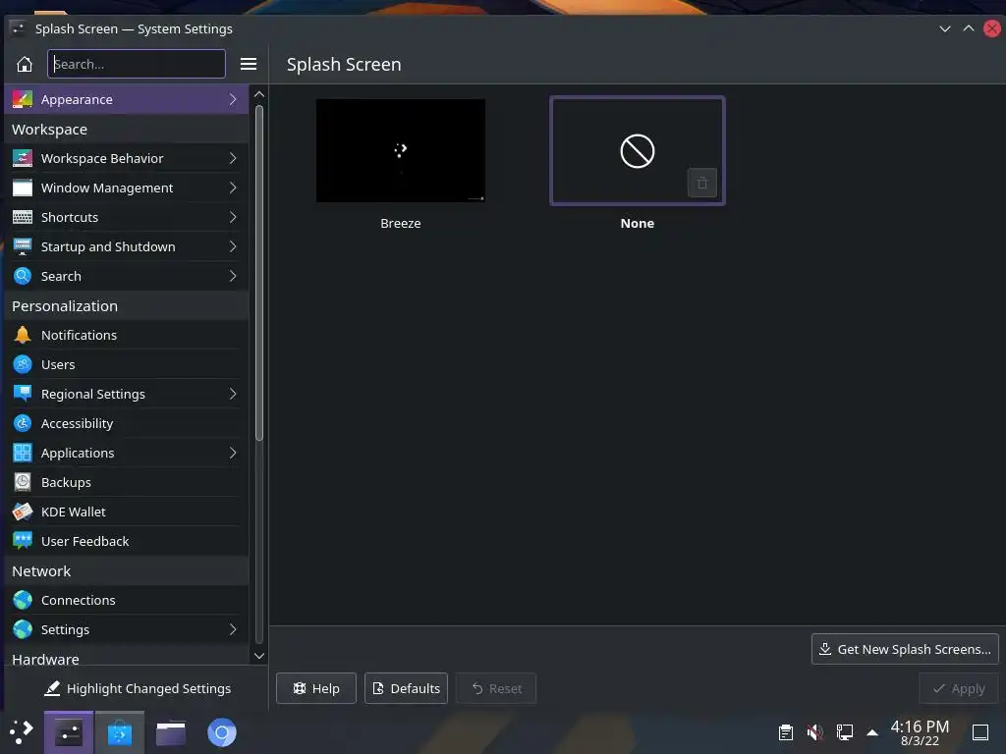Click the Startup and Shutdown icon
Viewport: 1006px width, 754px height.
pos(23,246)
